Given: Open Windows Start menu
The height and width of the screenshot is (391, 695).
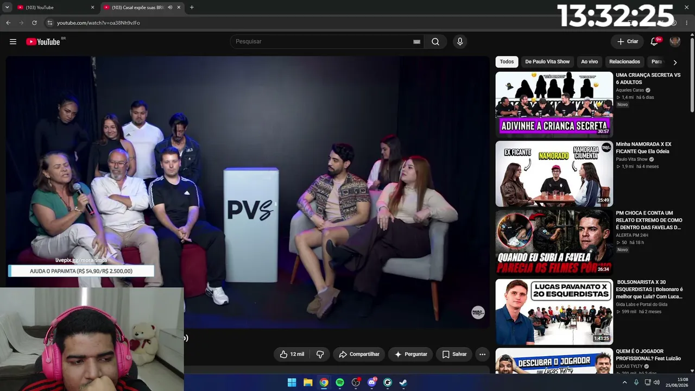Looking at the screenshot, I should coord(292,382).
